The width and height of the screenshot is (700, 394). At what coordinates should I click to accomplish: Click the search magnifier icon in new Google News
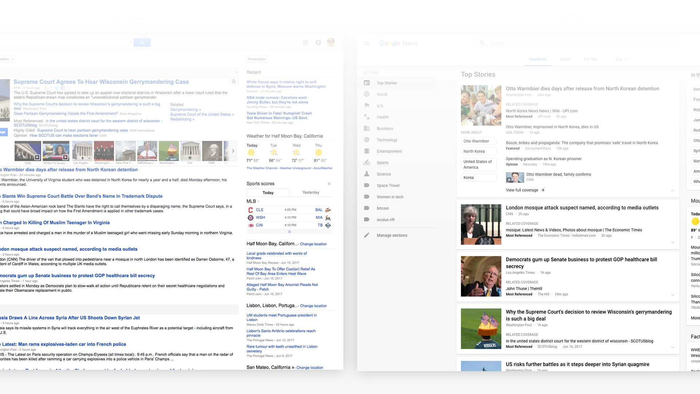coord(482,43)
